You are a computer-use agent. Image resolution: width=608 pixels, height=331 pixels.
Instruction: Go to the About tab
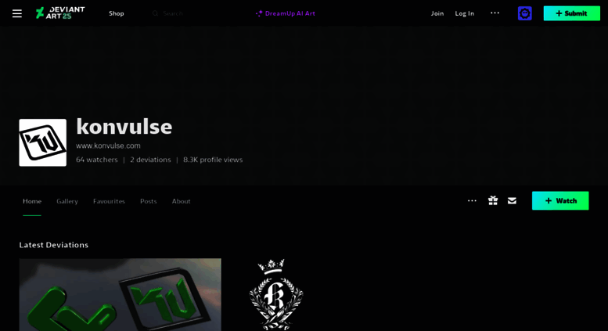point(181,201)
